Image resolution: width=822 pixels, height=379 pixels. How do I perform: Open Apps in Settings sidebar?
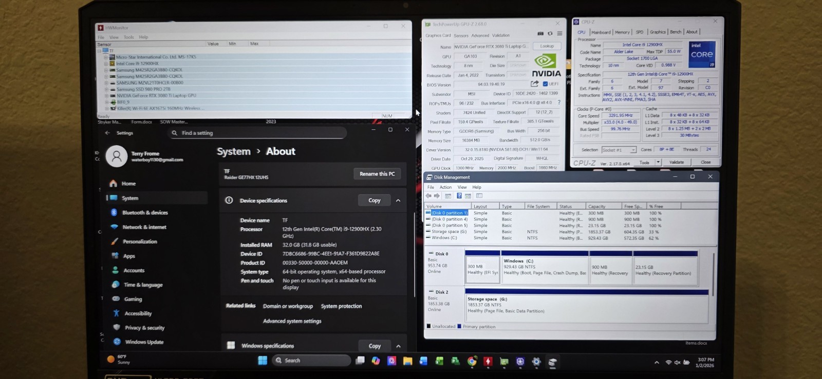click(x=128, y=256)
